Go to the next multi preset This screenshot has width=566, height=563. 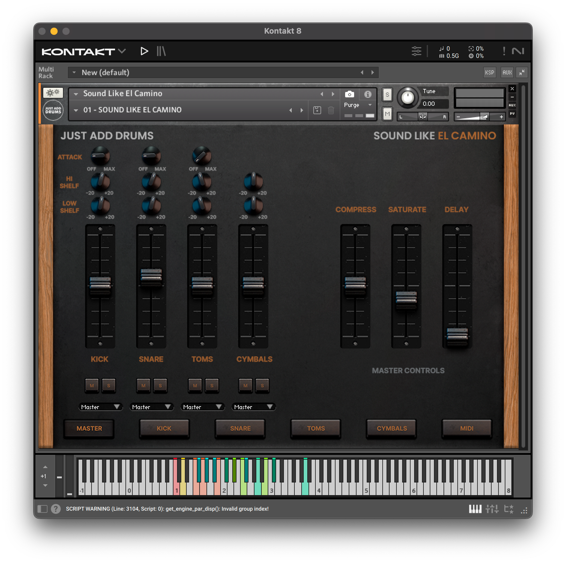pyautogui.click(x=373, y=72)
